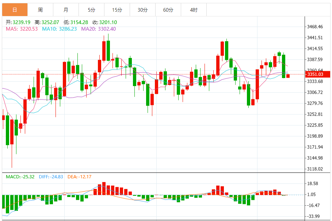The image size is (332, 221).
Task: Click the 3414.55 price axis label
Action: coord(315,49)
